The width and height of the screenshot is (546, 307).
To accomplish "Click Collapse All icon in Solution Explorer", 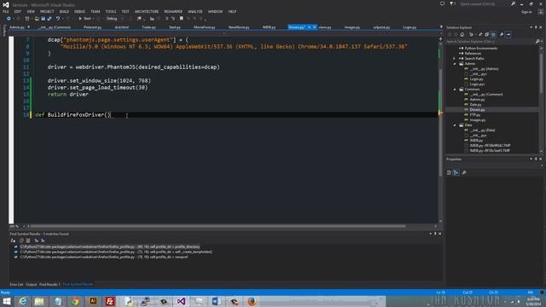I will pos(487,34).
